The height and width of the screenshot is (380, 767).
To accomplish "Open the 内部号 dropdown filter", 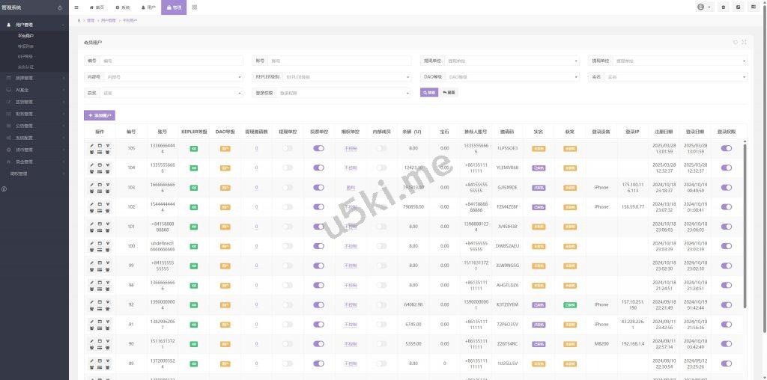I will 173,76.
